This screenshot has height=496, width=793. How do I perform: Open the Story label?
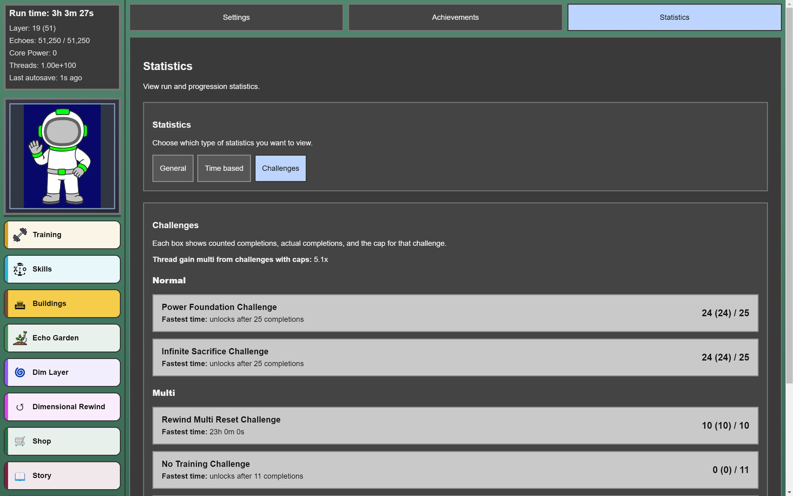(42, 476)
